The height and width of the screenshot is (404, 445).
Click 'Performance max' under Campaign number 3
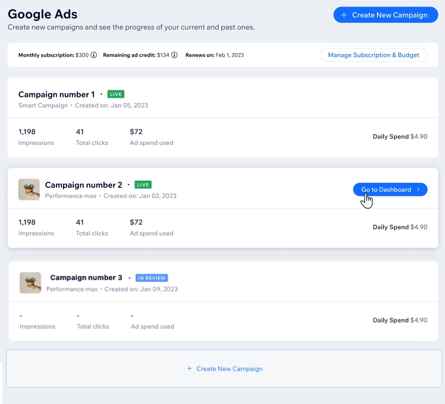72,289
